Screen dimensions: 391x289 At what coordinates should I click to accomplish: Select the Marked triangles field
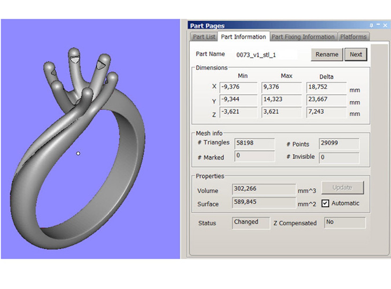pos(255,156)
